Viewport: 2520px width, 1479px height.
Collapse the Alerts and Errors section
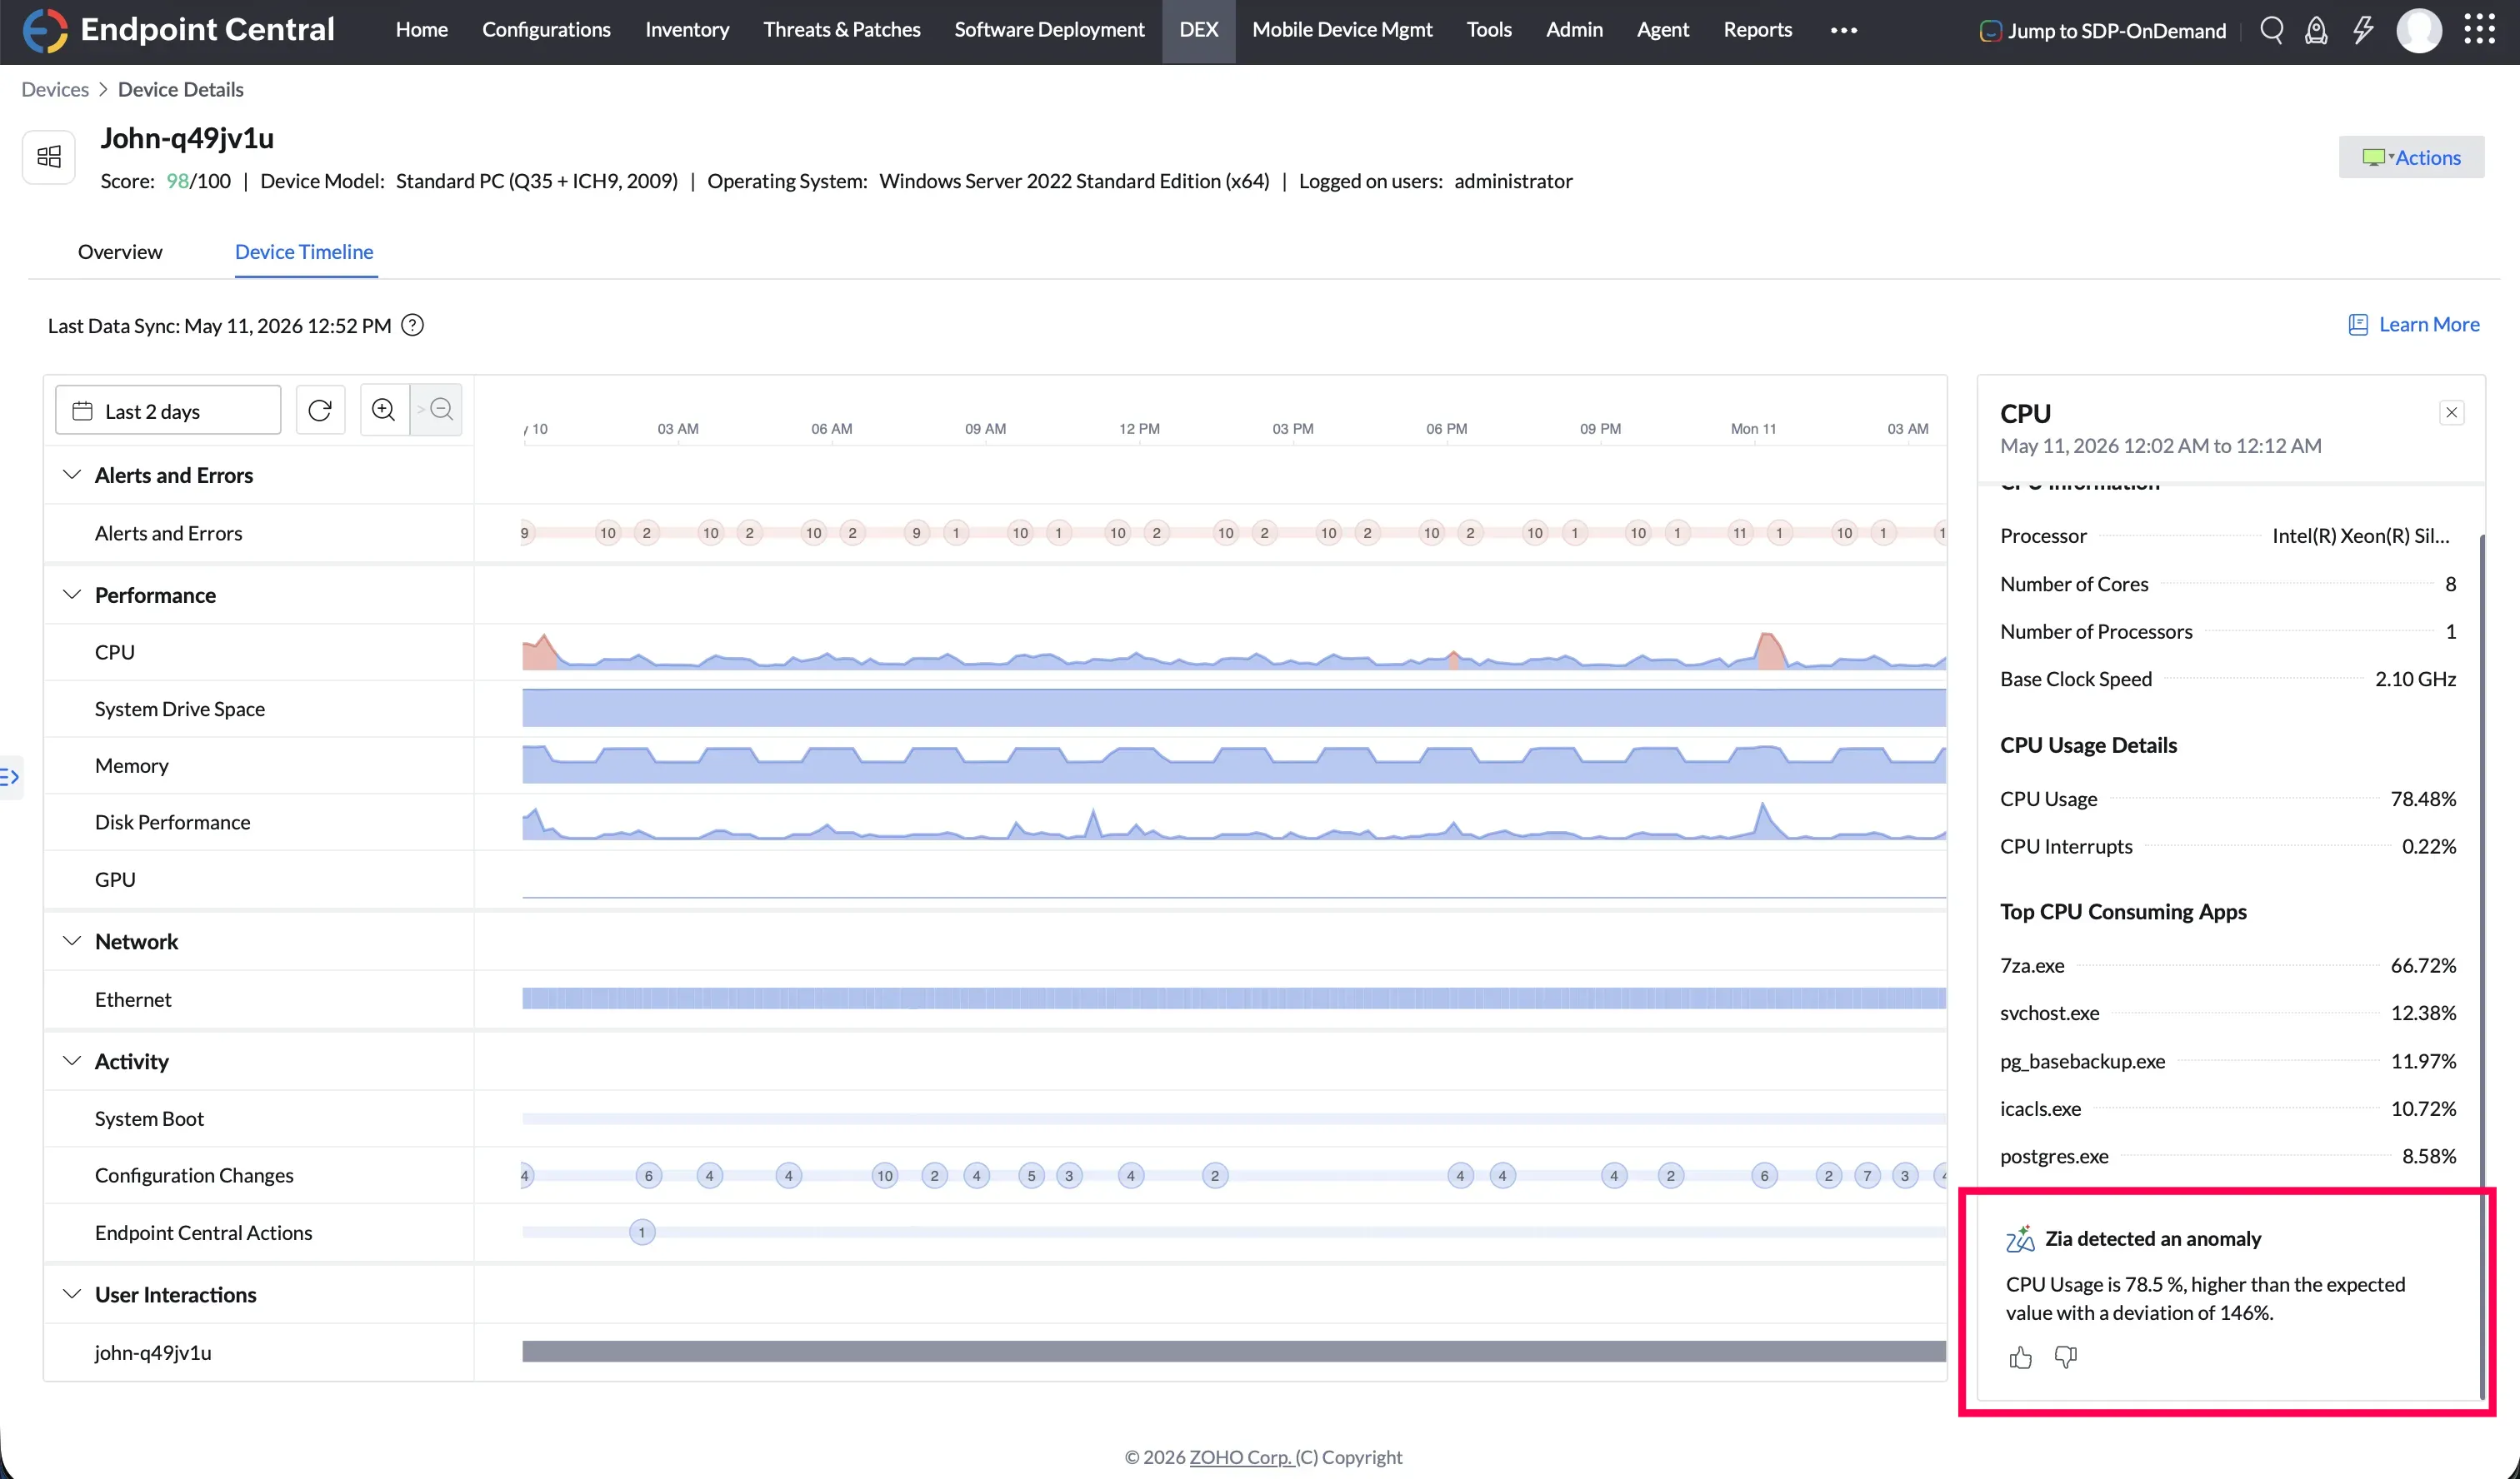pyautogui.click(x=71, y=475)
